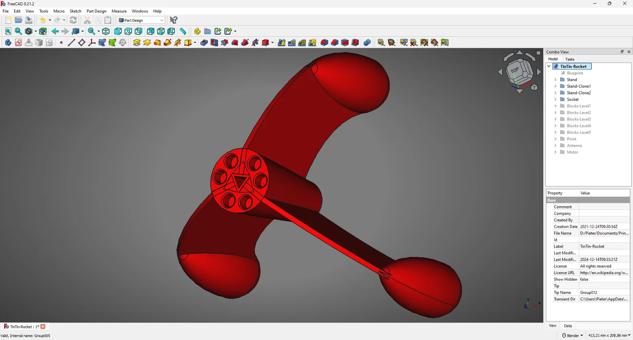This screenshot has height=340, width=633.
Task: Undo the last action
Action: tap(43, 20)
